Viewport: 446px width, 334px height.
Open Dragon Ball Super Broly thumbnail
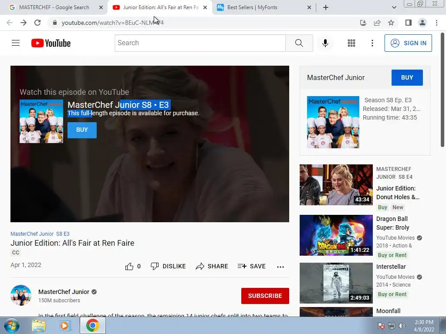coord(336,235)
